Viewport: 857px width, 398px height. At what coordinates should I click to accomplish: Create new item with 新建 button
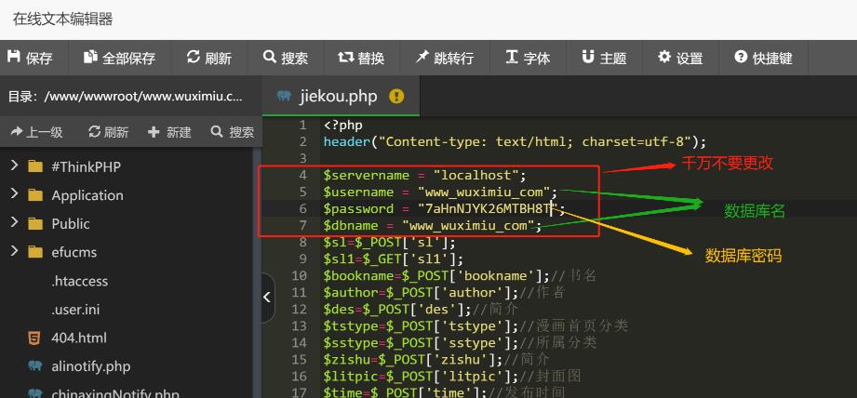tap(169, 132)
